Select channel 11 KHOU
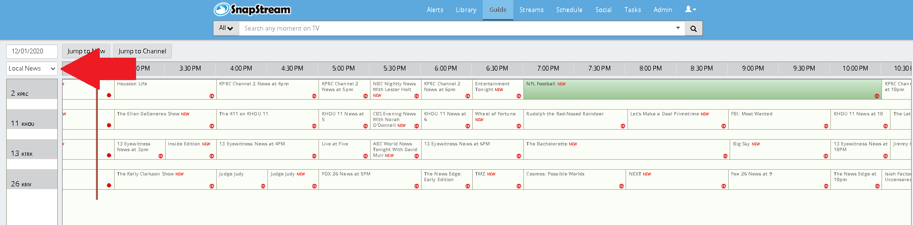 click(32, 119)
